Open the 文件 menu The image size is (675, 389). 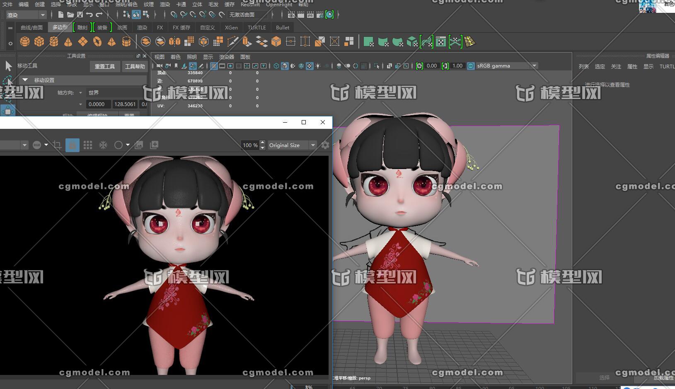click(7, 4)
